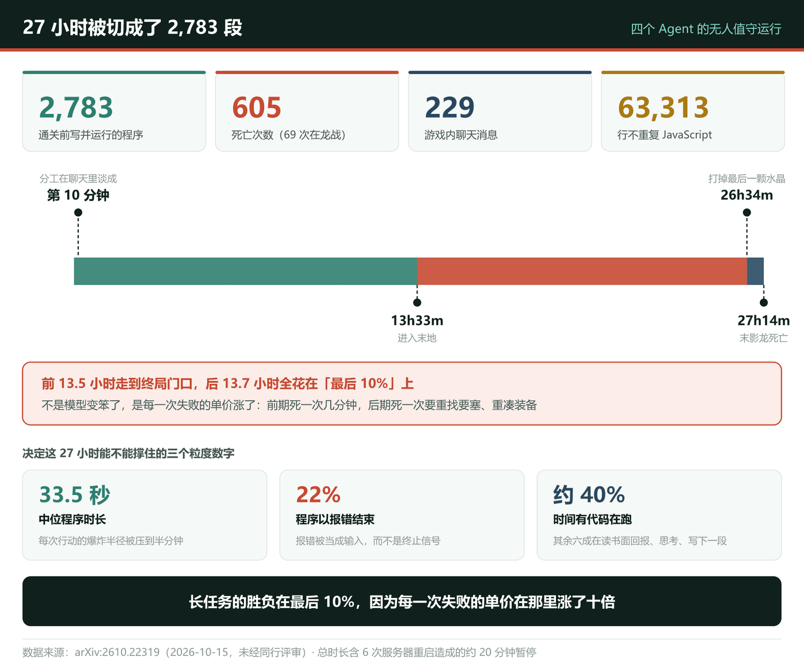Click the section heading '决定这 27 小时能不能撑住的三个粒度数字'
The image size is (804, 668).
(129, 454)
